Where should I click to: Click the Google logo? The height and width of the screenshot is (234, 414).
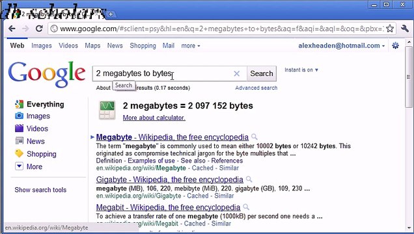pos(47,74)
